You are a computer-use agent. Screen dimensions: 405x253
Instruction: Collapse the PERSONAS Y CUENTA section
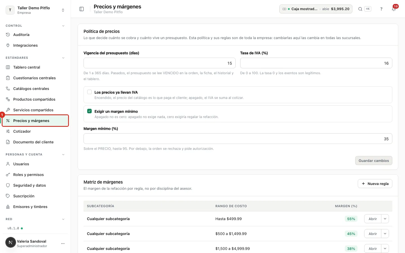[63, 154]
